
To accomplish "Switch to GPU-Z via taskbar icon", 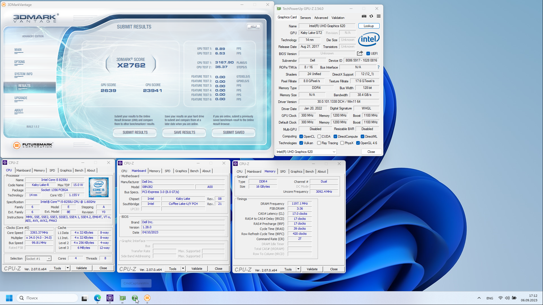I will pyautogui.click(x=122, y=298).
